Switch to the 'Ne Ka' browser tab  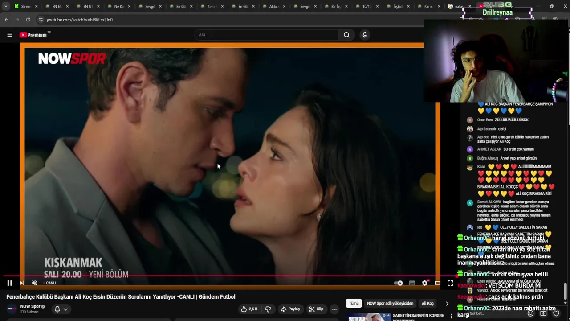(119, 6)
